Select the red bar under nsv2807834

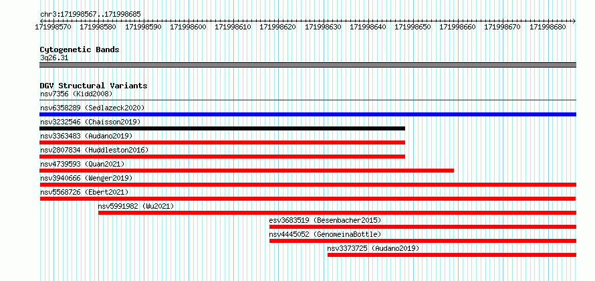click(223, 157)
